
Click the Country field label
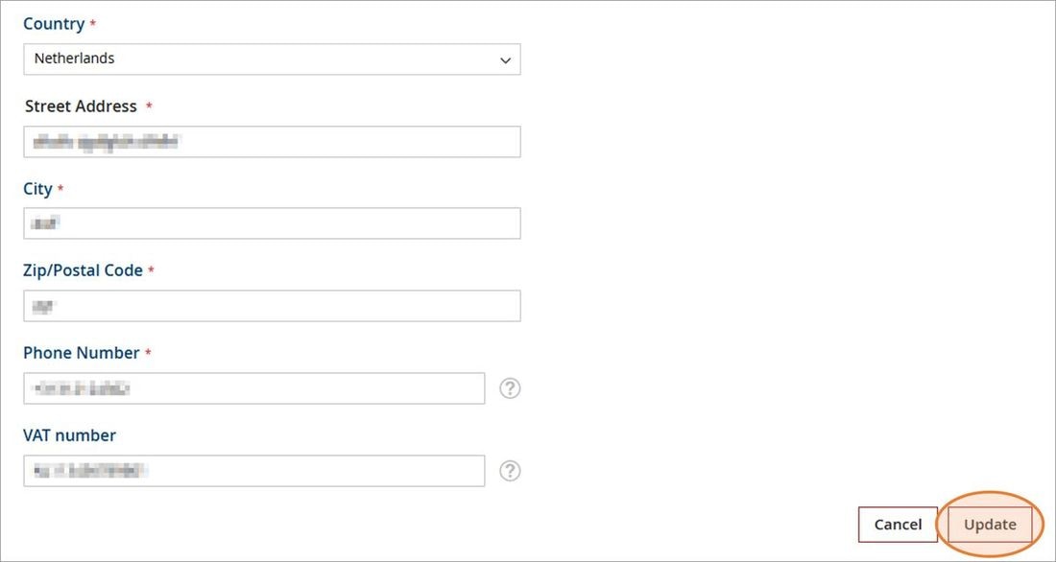54,24
